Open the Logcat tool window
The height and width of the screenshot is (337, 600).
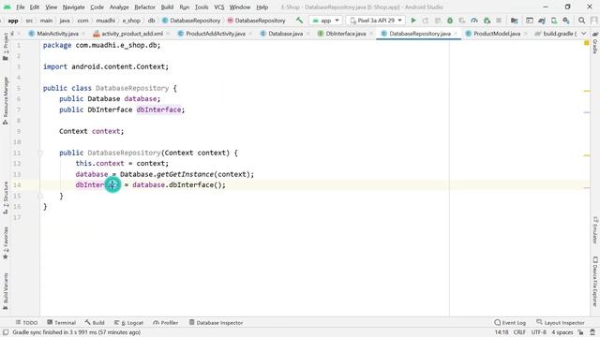128,322
